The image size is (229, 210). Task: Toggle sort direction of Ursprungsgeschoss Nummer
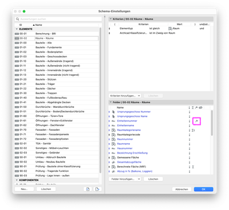click(x=189, y=112)
